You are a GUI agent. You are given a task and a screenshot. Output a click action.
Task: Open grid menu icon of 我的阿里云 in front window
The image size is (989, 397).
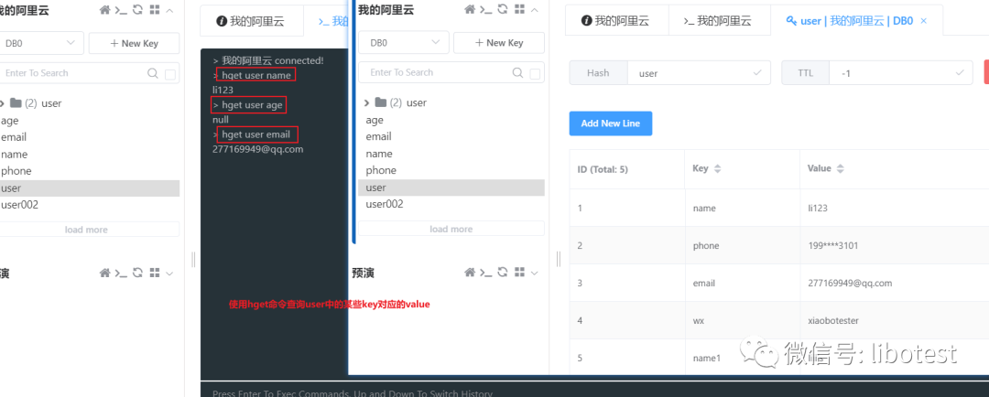click(x=519, y=9)
